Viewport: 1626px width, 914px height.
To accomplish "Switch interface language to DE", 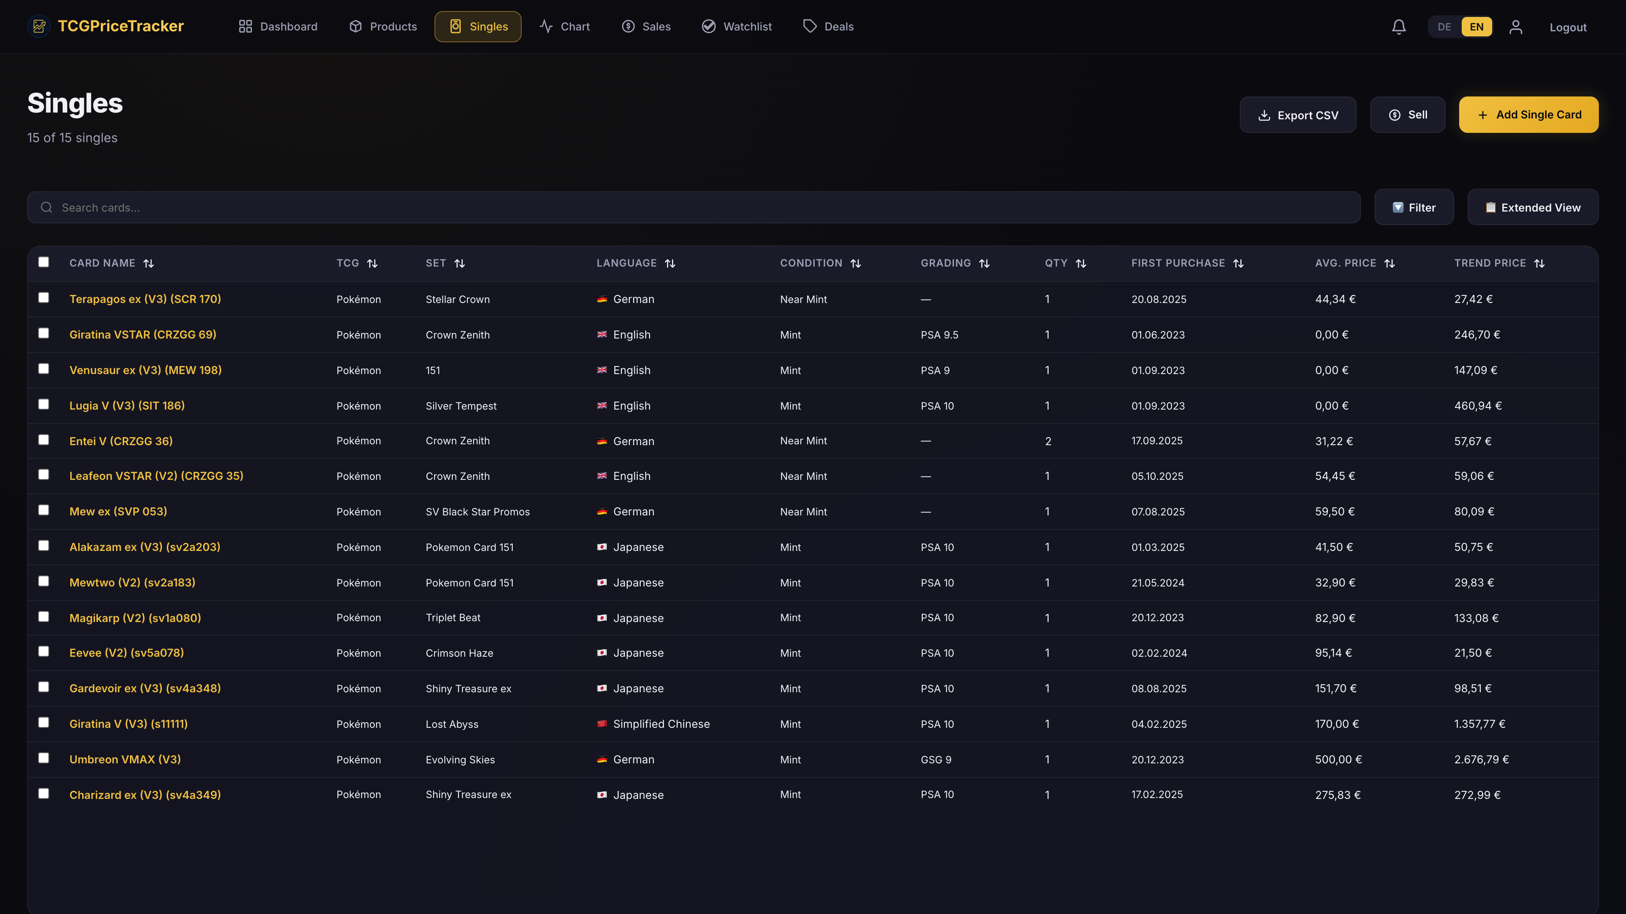I will tap(1444, 27).
